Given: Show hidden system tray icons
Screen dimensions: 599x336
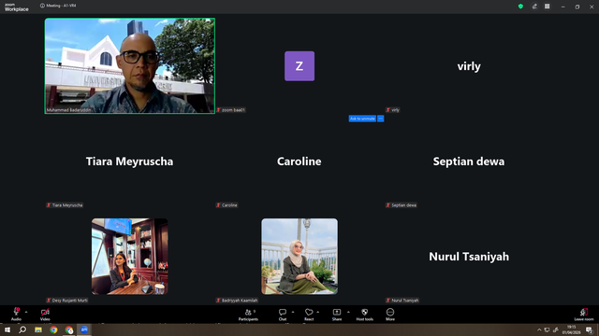Looking at the screenshot, I should click(x=539, y=329).
